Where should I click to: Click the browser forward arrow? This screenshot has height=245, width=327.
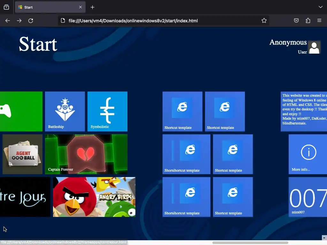click(x=19, y=21)
